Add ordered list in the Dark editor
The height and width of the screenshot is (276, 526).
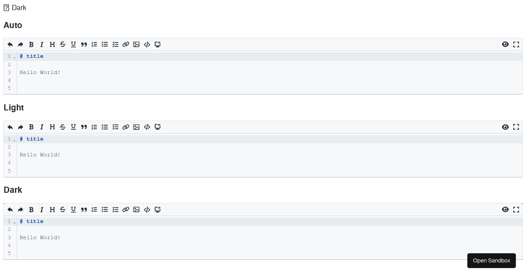tap(94, 209)
